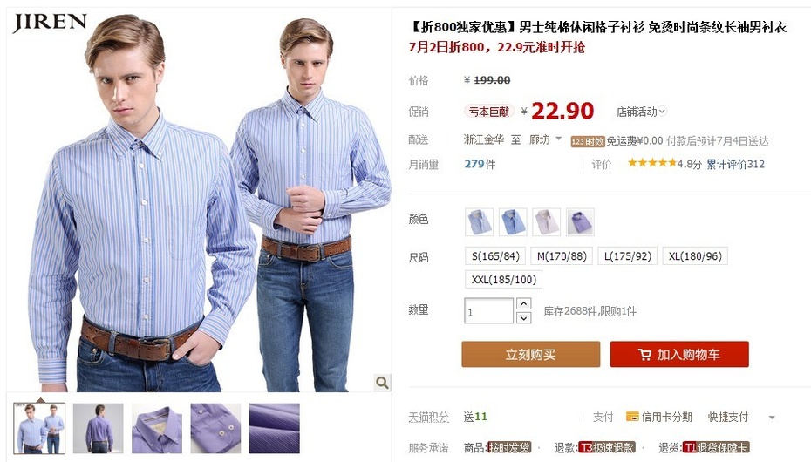Click the shopping cart icon in add-to-cart button
Screen dimensions: 811x462
pos(644,355)
